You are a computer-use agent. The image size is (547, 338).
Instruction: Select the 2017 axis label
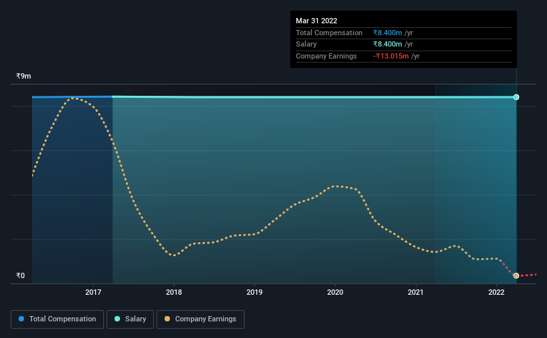(93, 292)
